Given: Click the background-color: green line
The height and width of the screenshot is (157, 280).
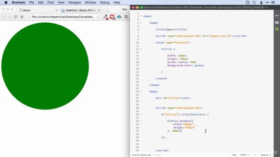Looking at the screenshot, I should point(185,65).
